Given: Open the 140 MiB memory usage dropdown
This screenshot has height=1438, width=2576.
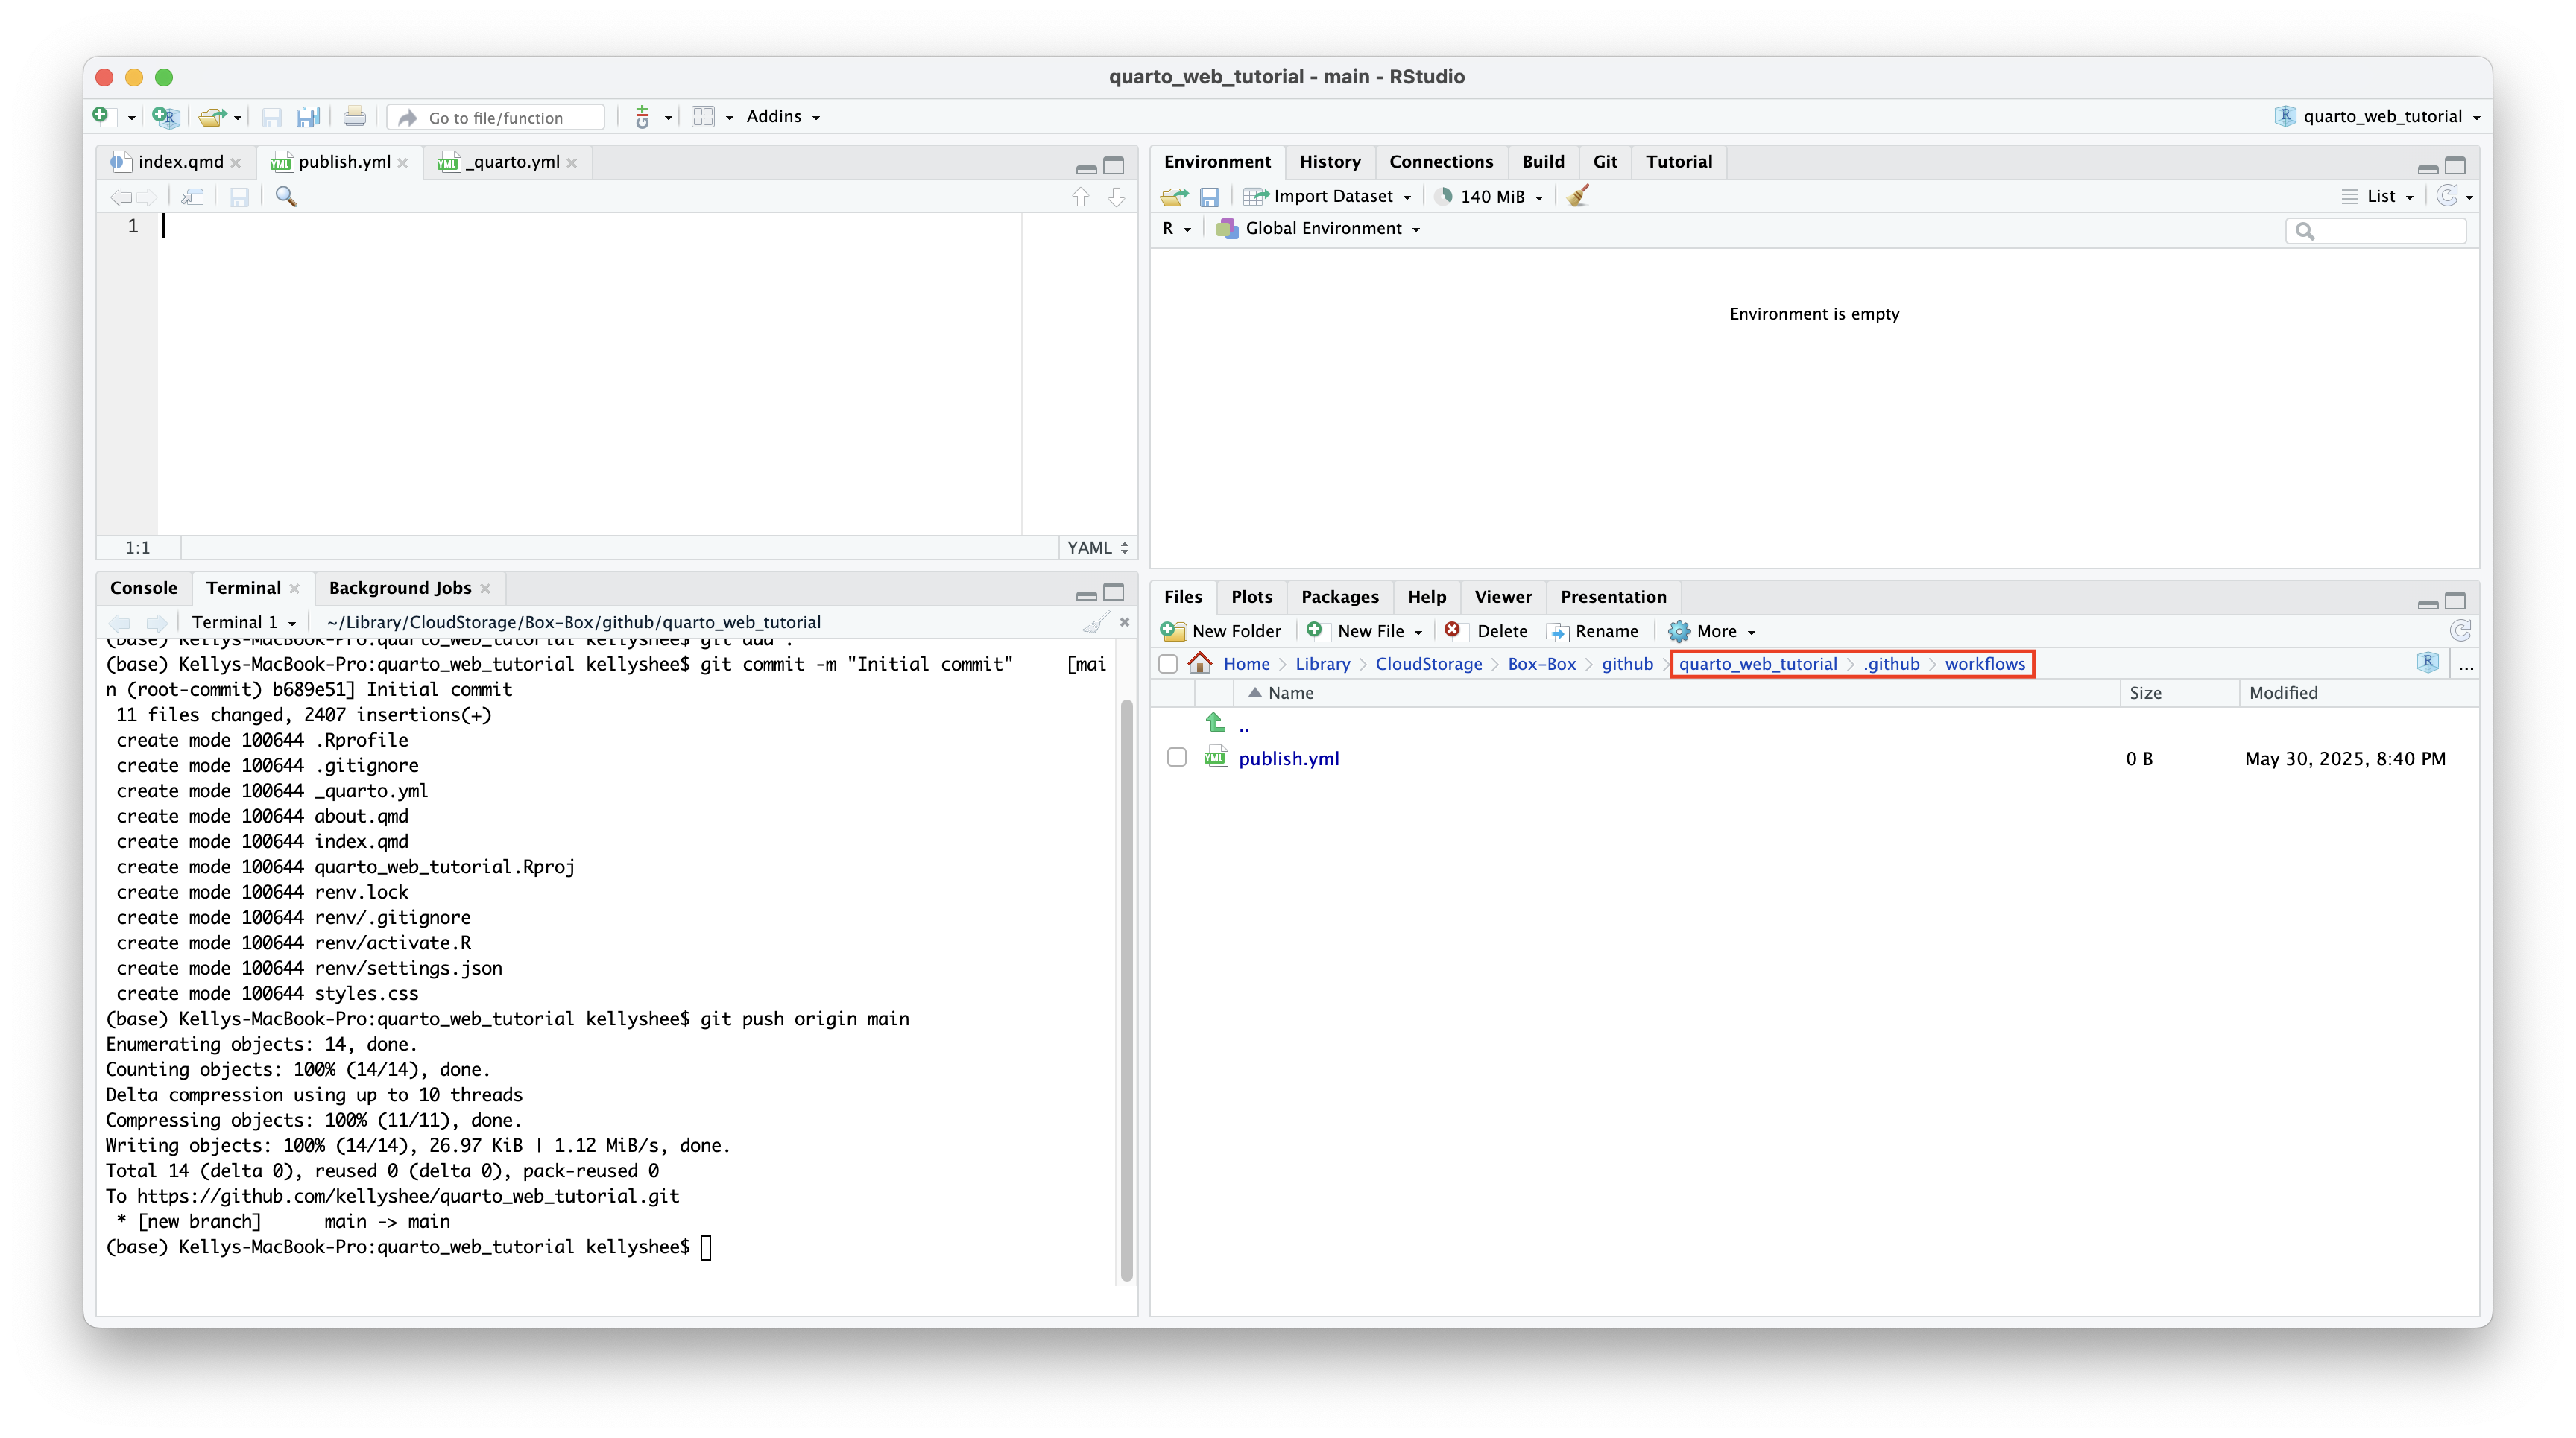Looking at the screenshot, I should pyautogui.click(x=1489, y=197).
